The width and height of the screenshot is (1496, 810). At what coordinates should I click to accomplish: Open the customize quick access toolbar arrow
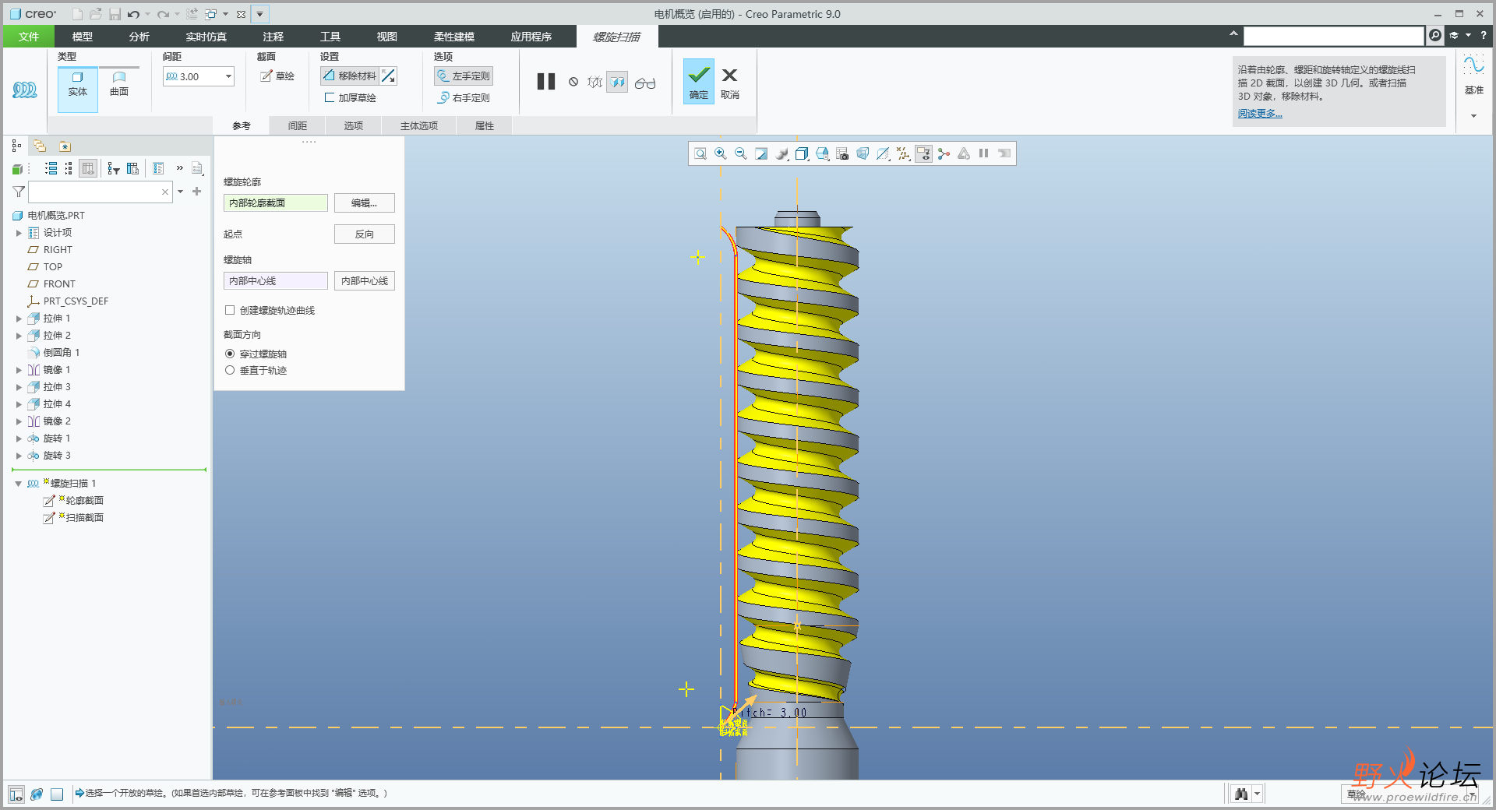pos(259,14)
